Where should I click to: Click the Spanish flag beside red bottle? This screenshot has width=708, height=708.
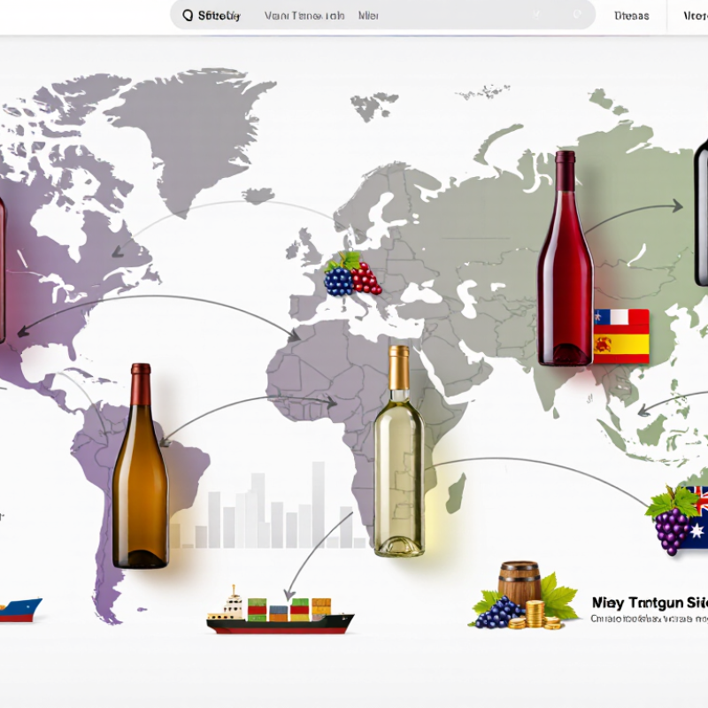click(x=621, y=348)
